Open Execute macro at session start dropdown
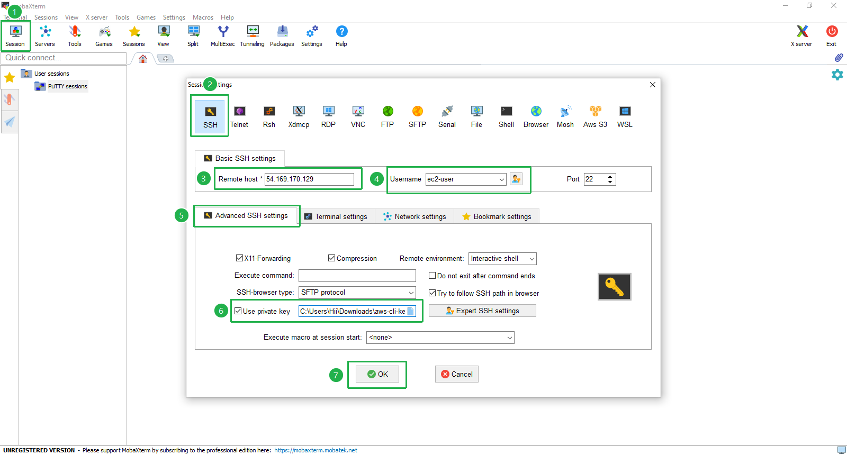The image size is (847, 455). pos(440,338)
